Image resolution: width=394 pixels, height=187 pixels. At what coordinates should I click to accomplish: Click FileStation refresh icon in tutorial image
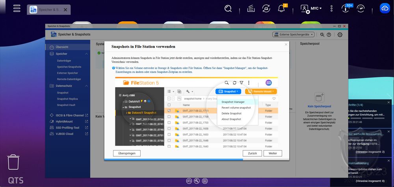pos(234,83)
